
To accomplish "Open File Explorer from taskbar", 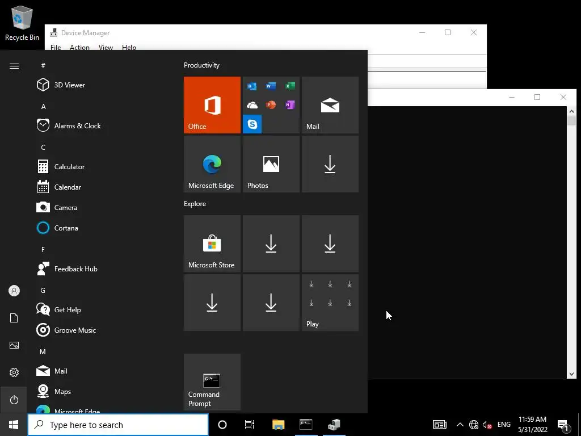I will point(278,425).
